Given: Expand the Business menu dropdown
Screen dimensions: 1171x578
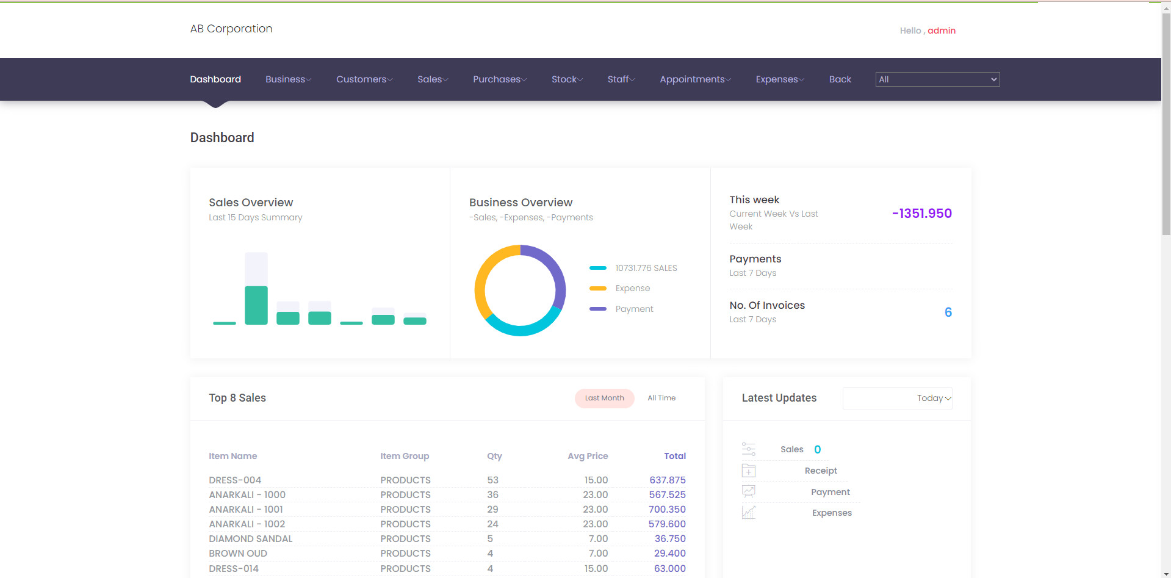Looking at the screenshot, I should point(288,79).
